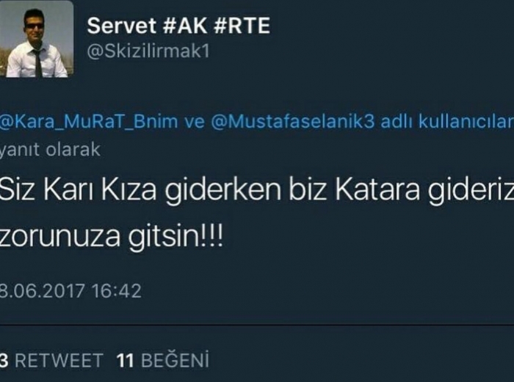Click the likes count number 11
The image size is (514, 382).
126,361
